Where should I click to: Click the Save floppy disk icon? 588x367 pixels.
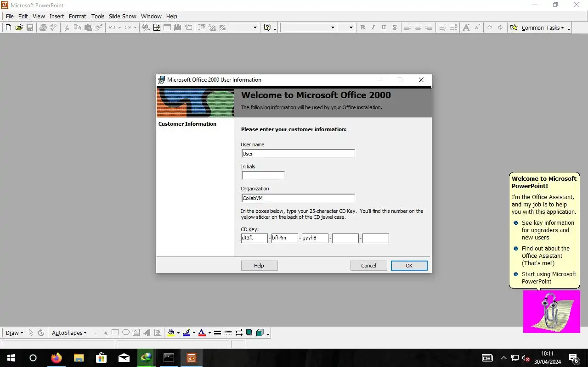(x=30, y=28)
